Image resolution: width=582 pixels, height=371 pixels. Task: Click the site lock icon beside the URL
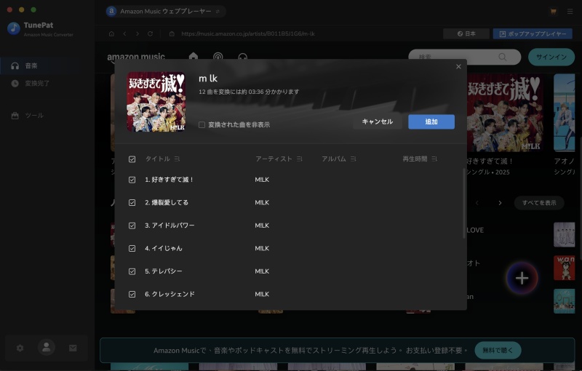click(172, 33)
